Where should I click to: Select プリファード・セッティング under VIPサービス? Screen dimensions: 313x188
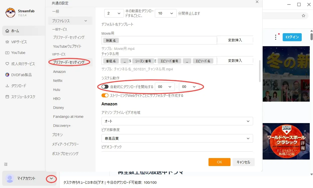(69, 62)
